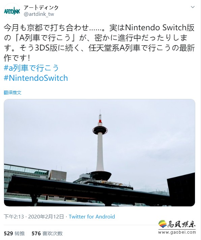Open the Kyoto Tower photo attachment
Viewport: 201px width, 240px height.
99,152
